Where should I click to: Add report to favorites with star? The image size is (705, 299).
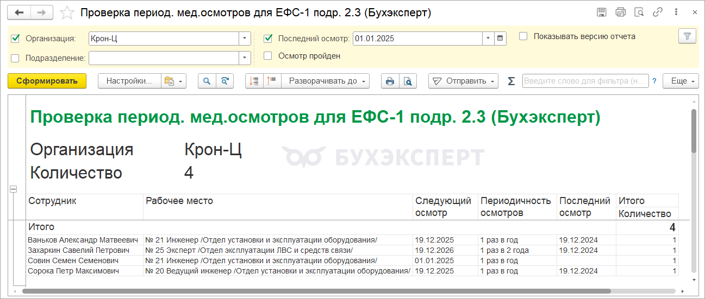(66, 12)
